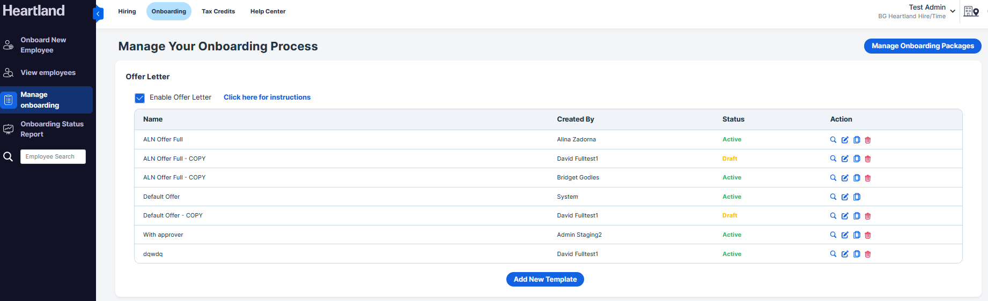Delete the dqwdq template
Viewport: 988px width, 301px height.
point(868,254)
